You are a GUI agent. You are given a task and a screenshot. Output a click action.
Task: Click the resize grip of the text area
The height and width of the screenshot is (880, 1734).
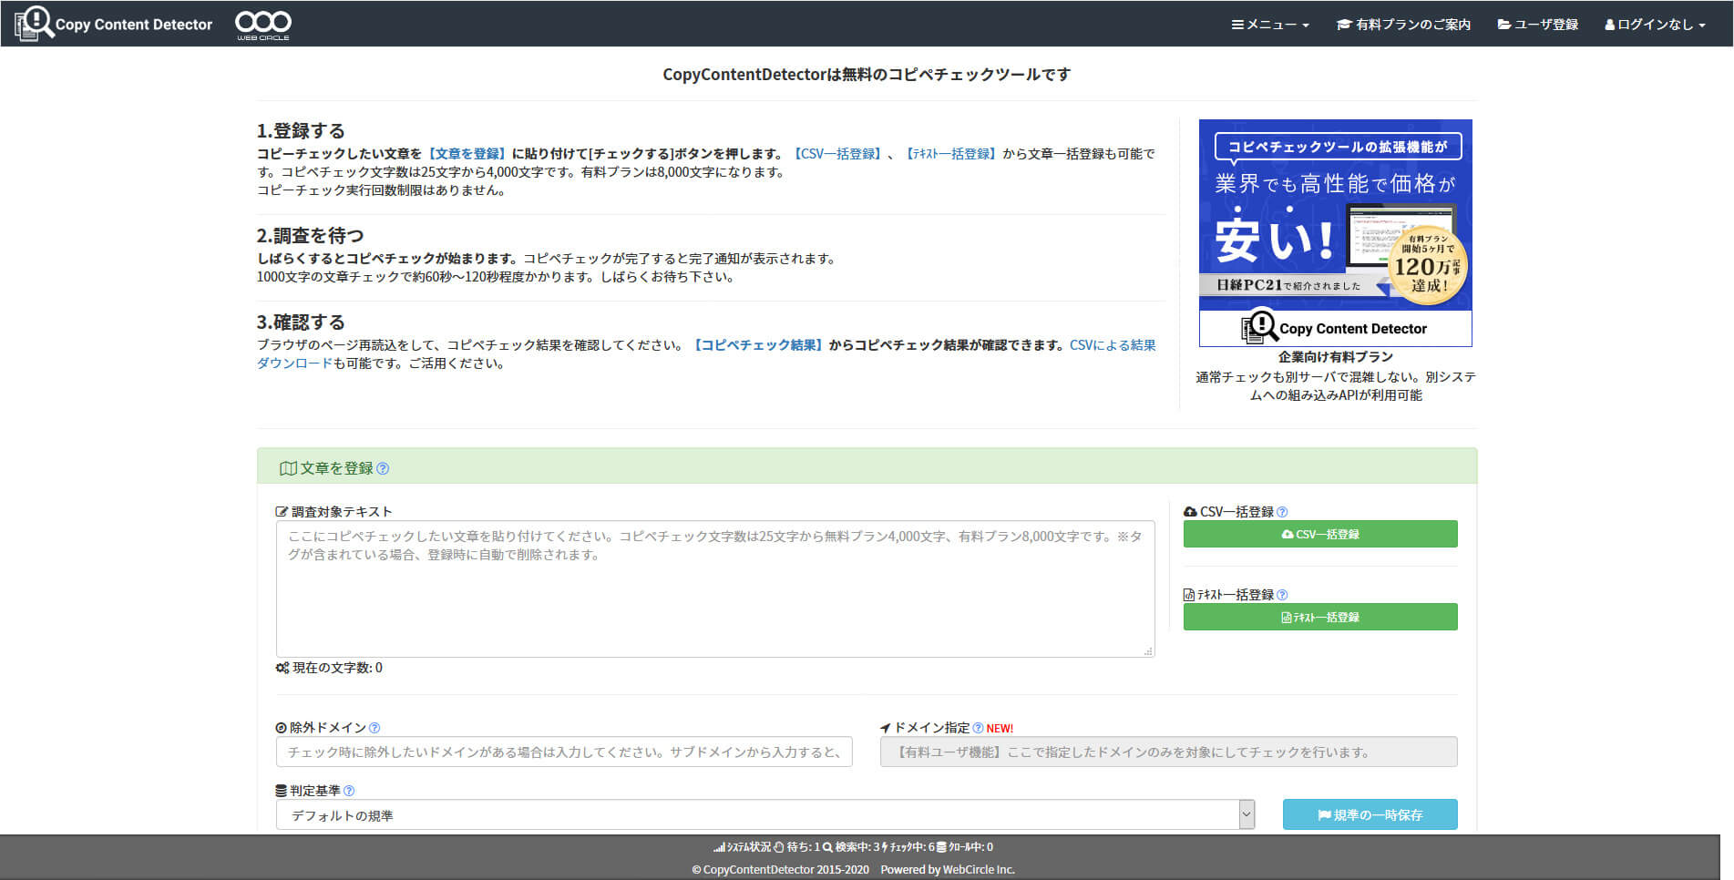1148,650
